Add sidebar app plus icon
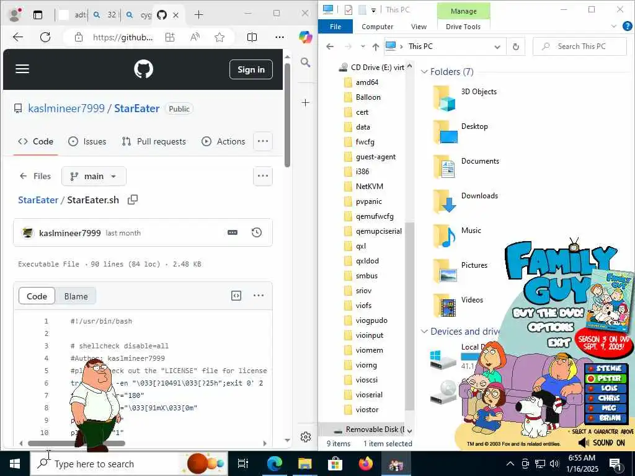This screenshot has height=476, width=635. point(305,103)
